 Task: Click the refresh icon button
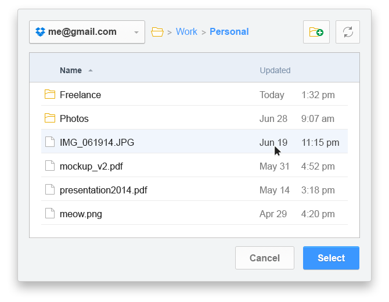click(x=348, y=32)
